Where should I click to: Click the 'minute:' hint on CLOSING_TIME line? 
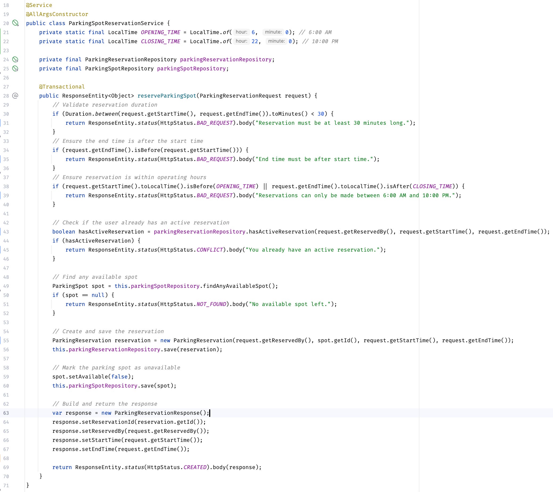click(x=276, y=41)
